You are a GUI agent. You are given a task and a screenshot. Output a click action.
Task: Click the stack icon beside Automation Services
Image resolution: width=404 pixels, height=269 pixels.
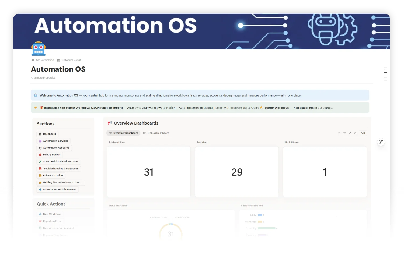40,141
